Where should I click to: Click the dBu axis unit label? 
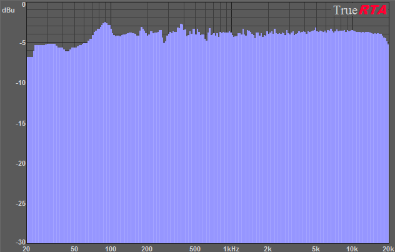point(8,11)
